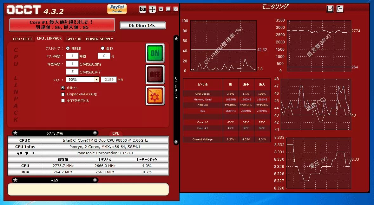The height and width of the screenshot is (205, 374).
Task: Click the Penryn CPU Infos cell
Action: coord(105,147)
